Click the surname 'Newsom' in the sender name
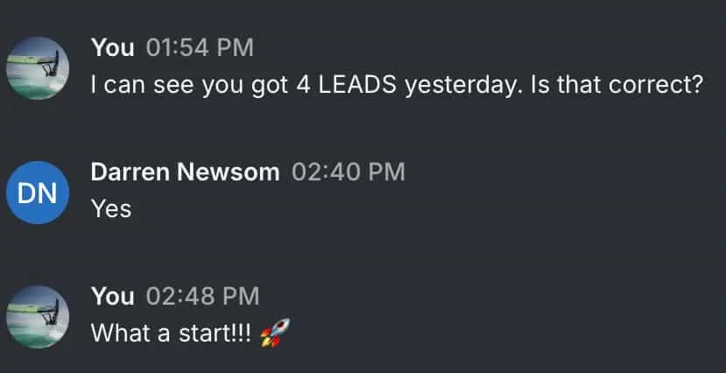726x373 pixels. click(x=229, y=172)
